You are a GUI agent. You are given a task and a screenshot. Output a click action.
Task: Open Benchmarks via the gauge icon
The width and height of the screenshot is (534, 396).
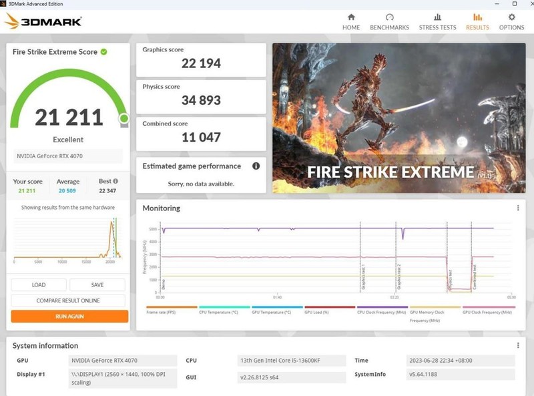tap(389, 22)
